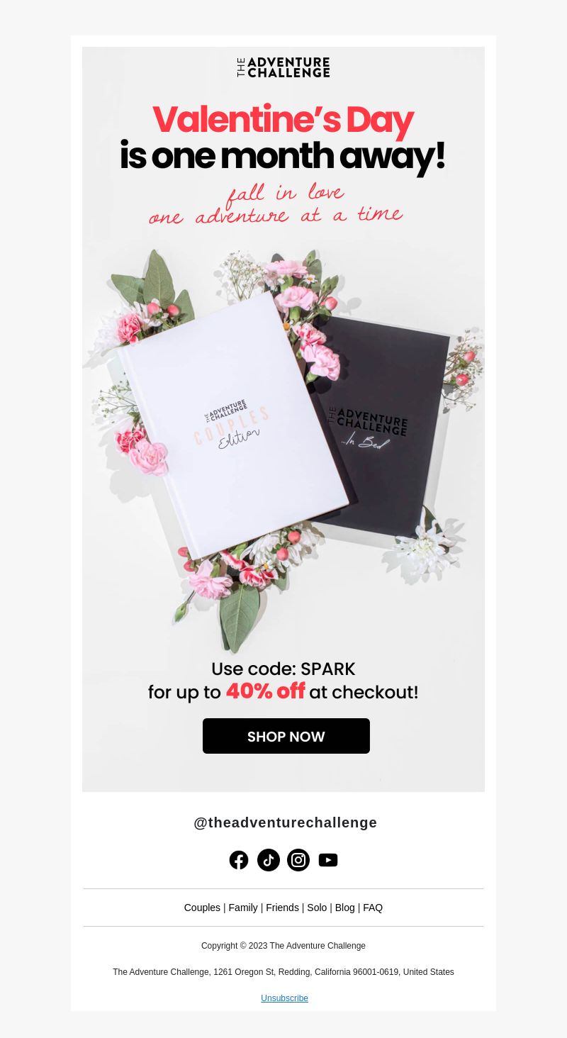Open the Solo footer link

coord(317,908)
